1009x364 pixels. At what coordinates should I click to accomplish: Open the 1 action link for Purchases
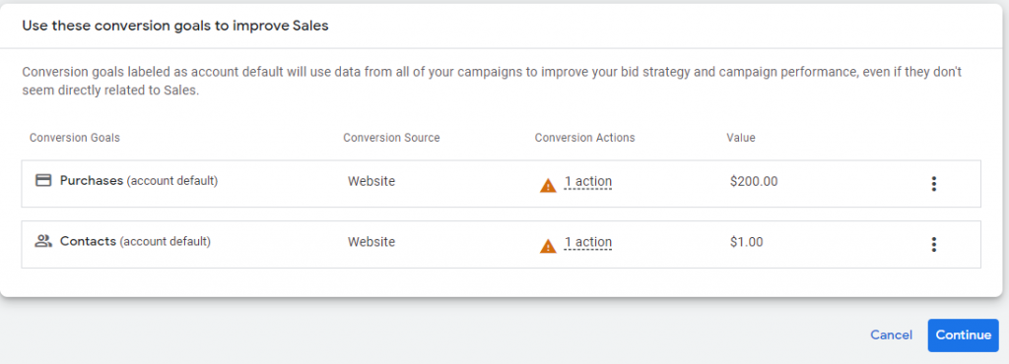click(x=588, y=182)
